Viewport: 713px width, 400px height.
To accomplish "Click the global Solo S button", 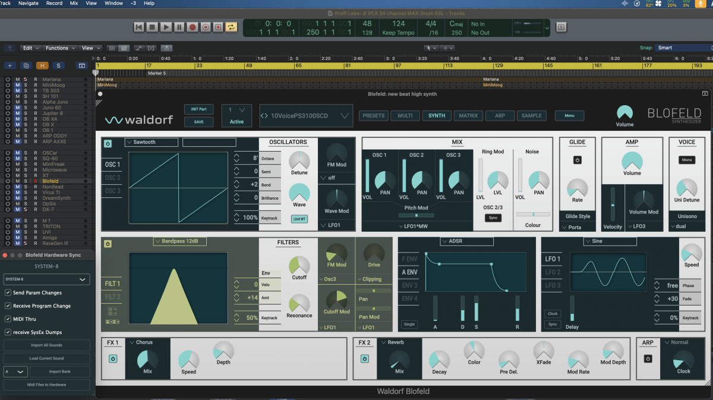I will (58, 65).
